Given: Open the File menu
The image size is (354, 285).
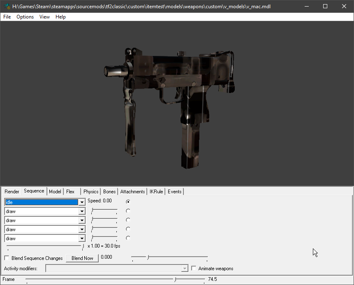Looking at the screenshot, I should (7, 17).
